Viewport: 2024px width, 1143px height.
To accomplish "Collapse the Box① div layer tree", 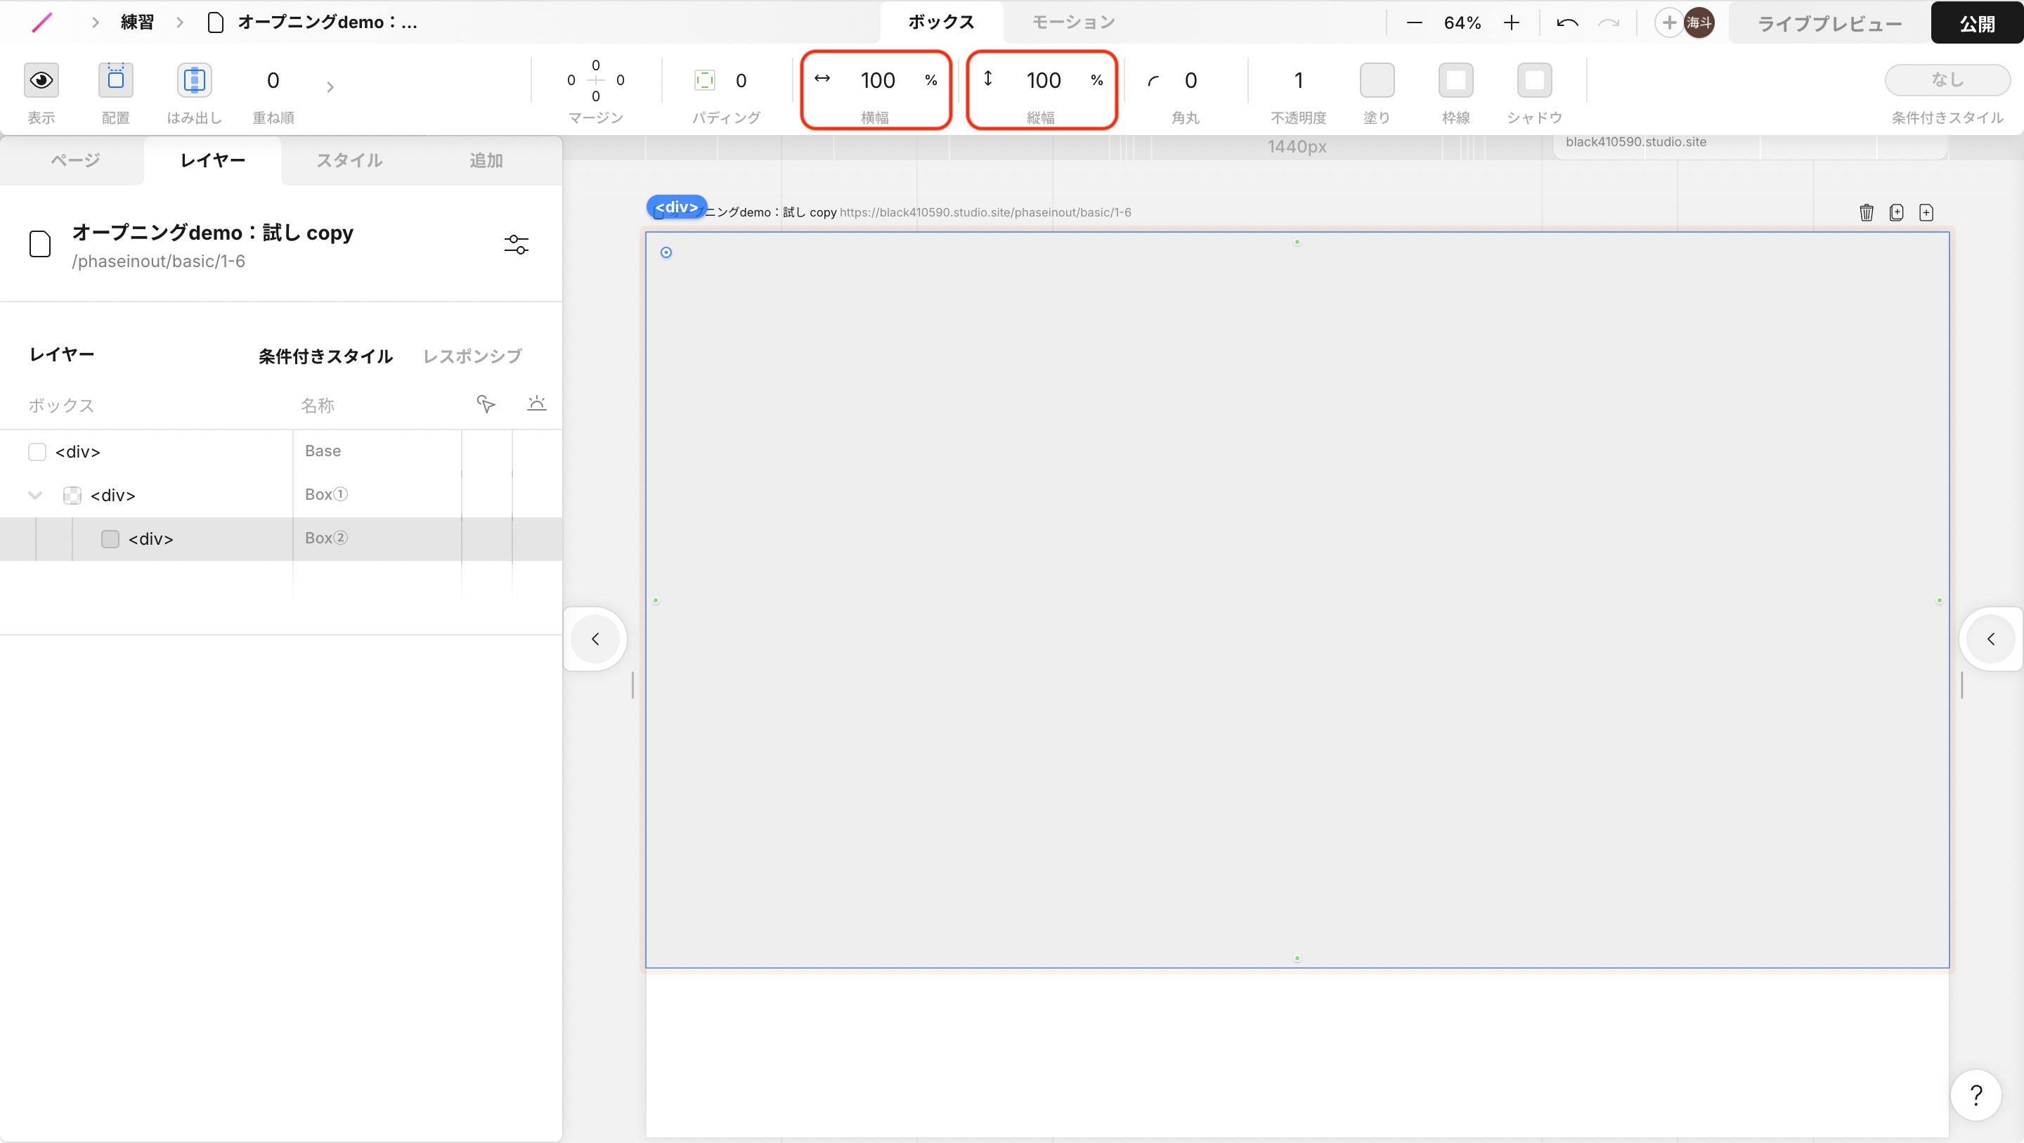I will 34,496.
